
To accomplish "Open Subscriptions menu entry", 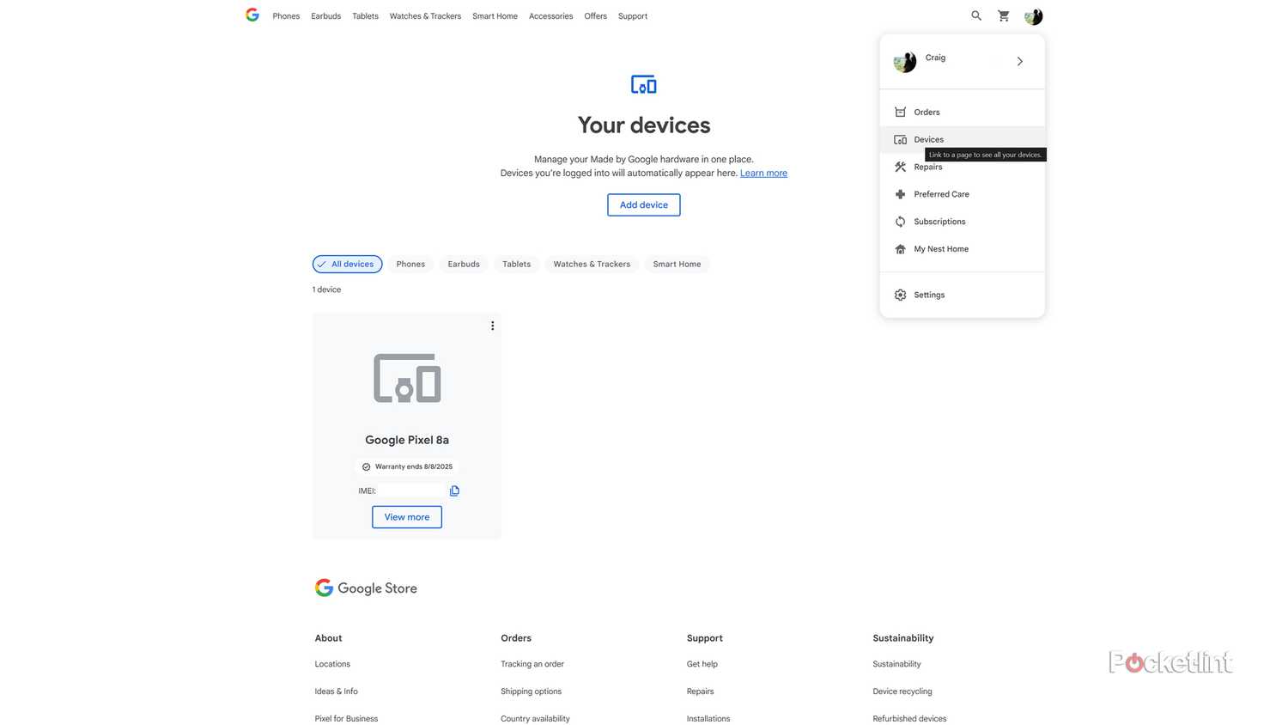I will click(x=963, y=222).
